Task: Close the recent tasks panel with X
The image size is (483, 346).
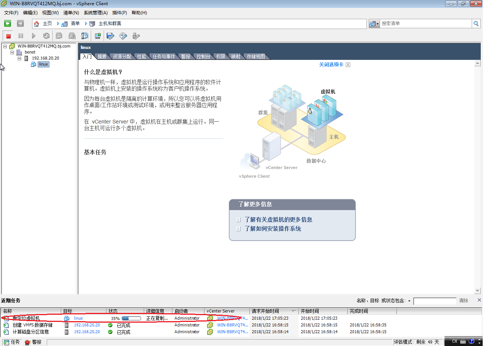Action: pyautogui.click(x=479, y=300)
